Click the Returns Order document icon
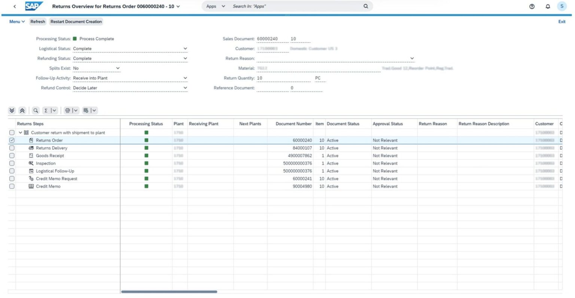Screen dimensions: 575x298 (x=31, y=140)
